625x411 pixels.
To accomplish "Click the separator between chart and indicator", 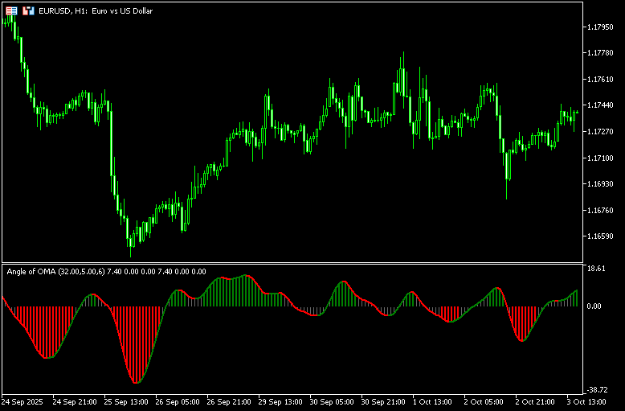I will click(x=289, y=262).
